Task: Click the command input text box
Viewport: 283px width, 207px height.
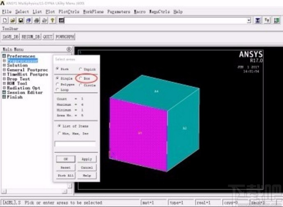Action: point(156,21)
